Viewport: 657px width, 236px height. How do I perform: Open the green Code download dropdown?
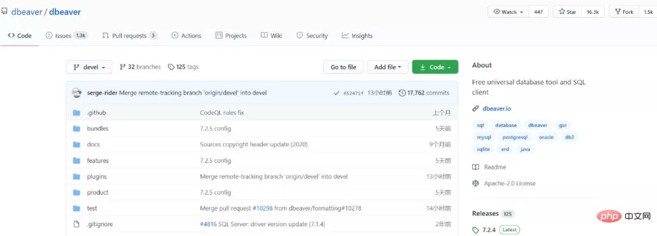pos(435,67)
